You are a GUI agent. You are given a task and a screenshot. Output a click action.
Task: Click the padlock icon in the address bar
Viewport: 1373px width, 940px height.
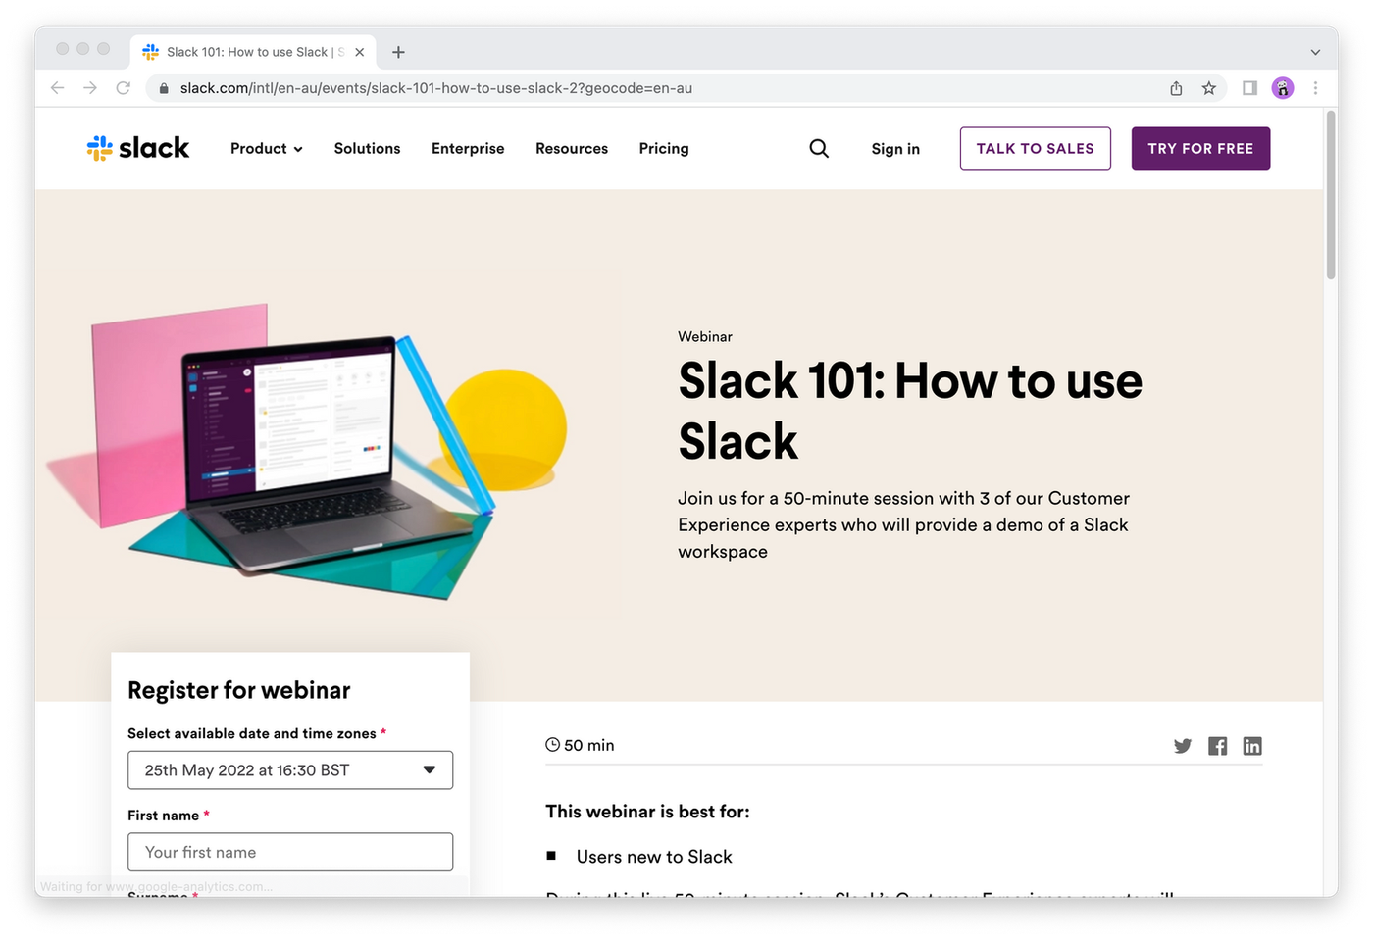[163, 87]
